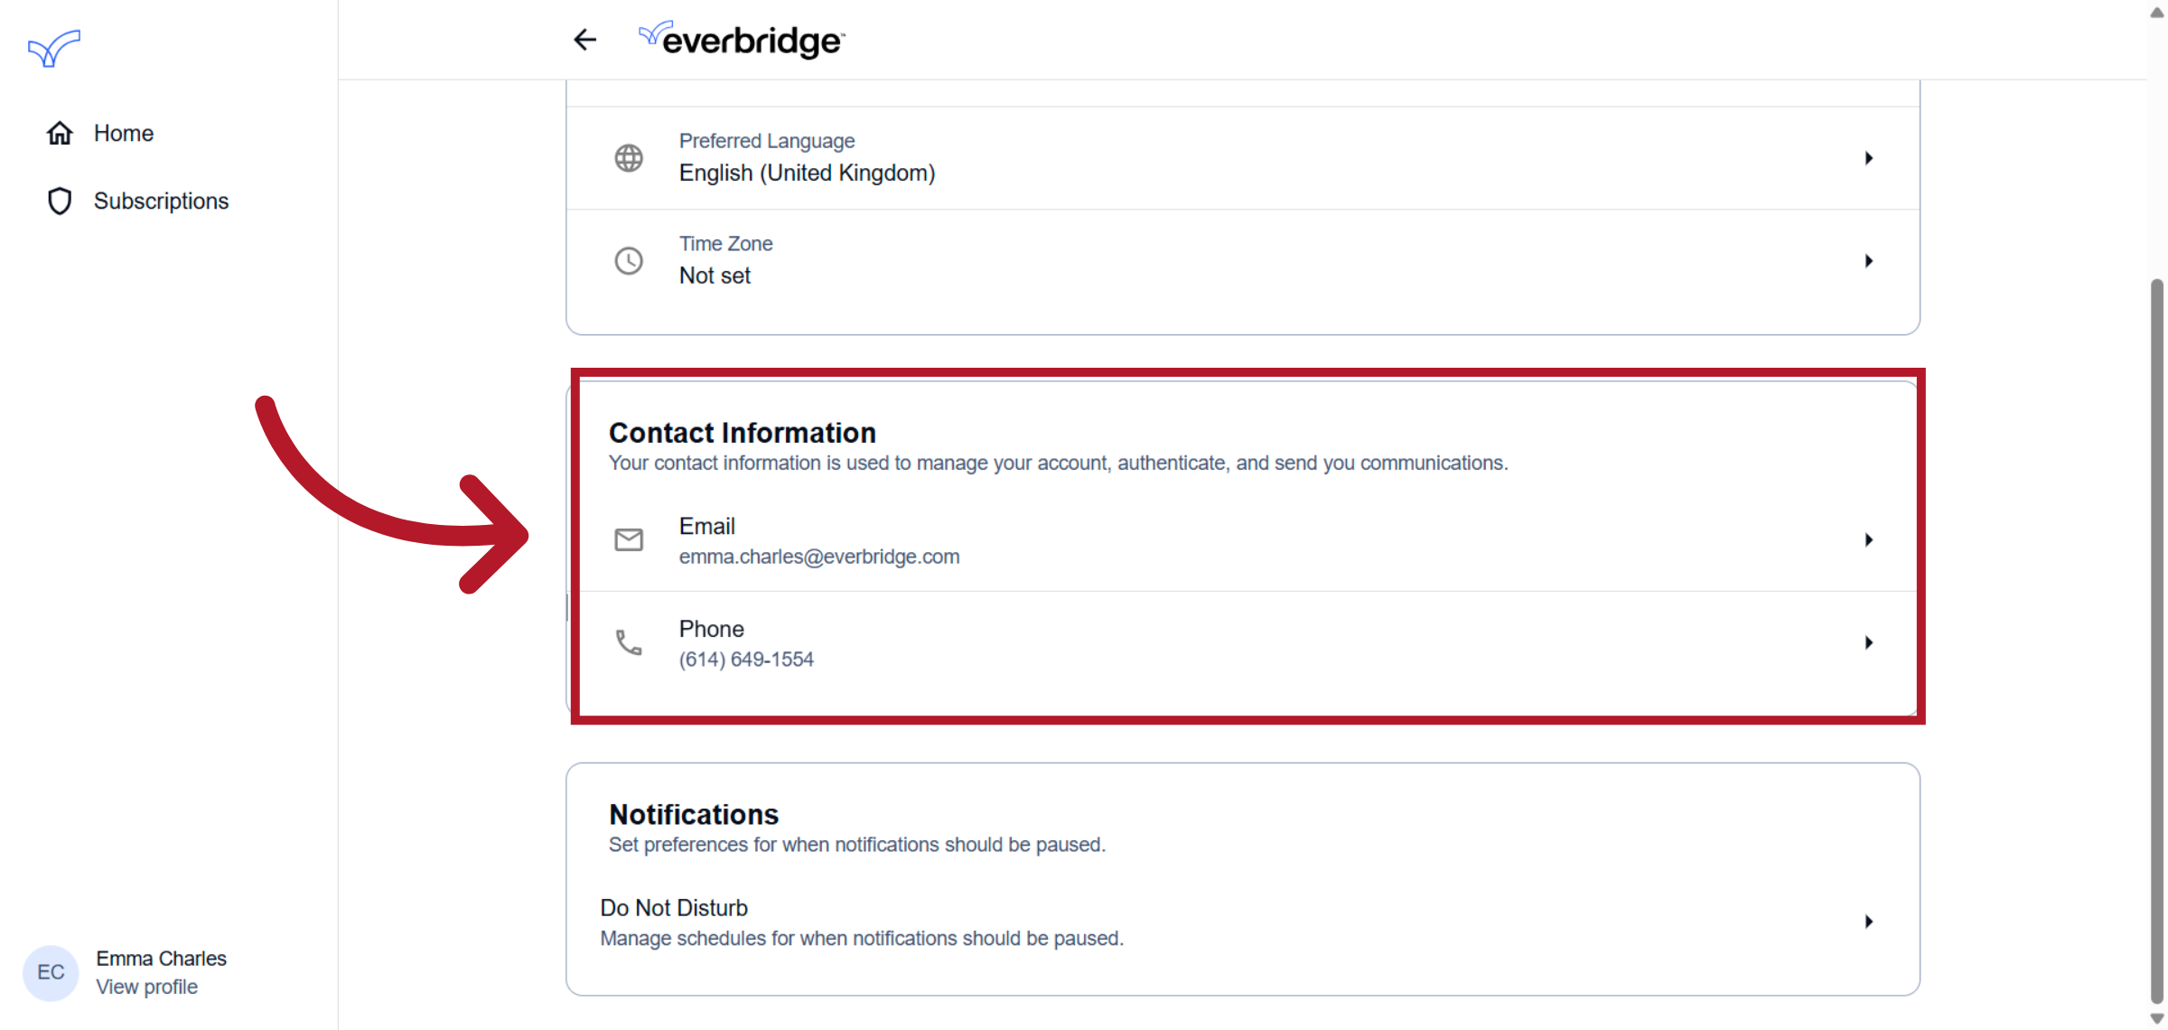Click the phone handset icon

(629, 642)
